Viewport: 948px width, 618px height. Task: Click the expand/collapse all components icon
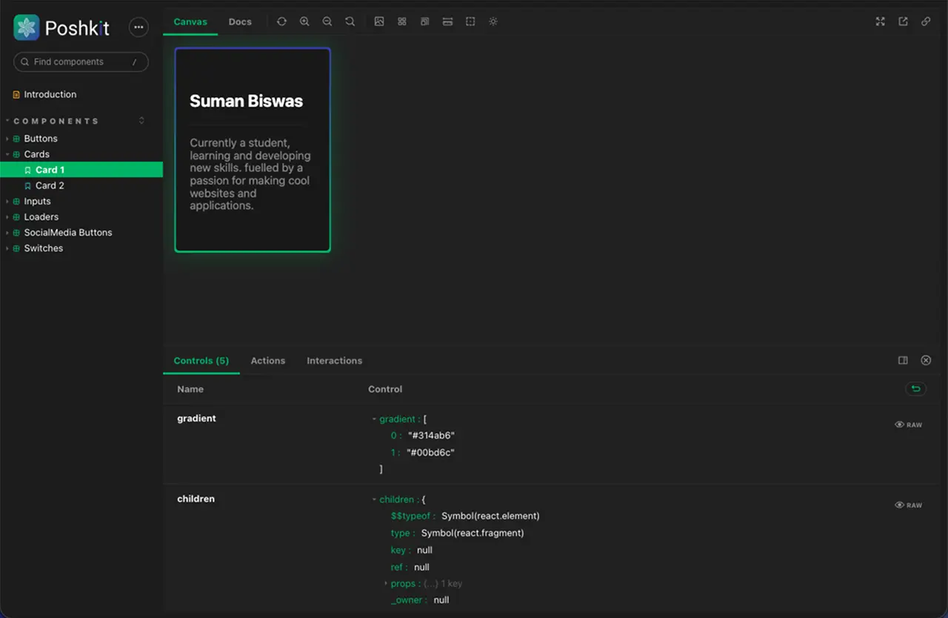click(x=141, y=121)
